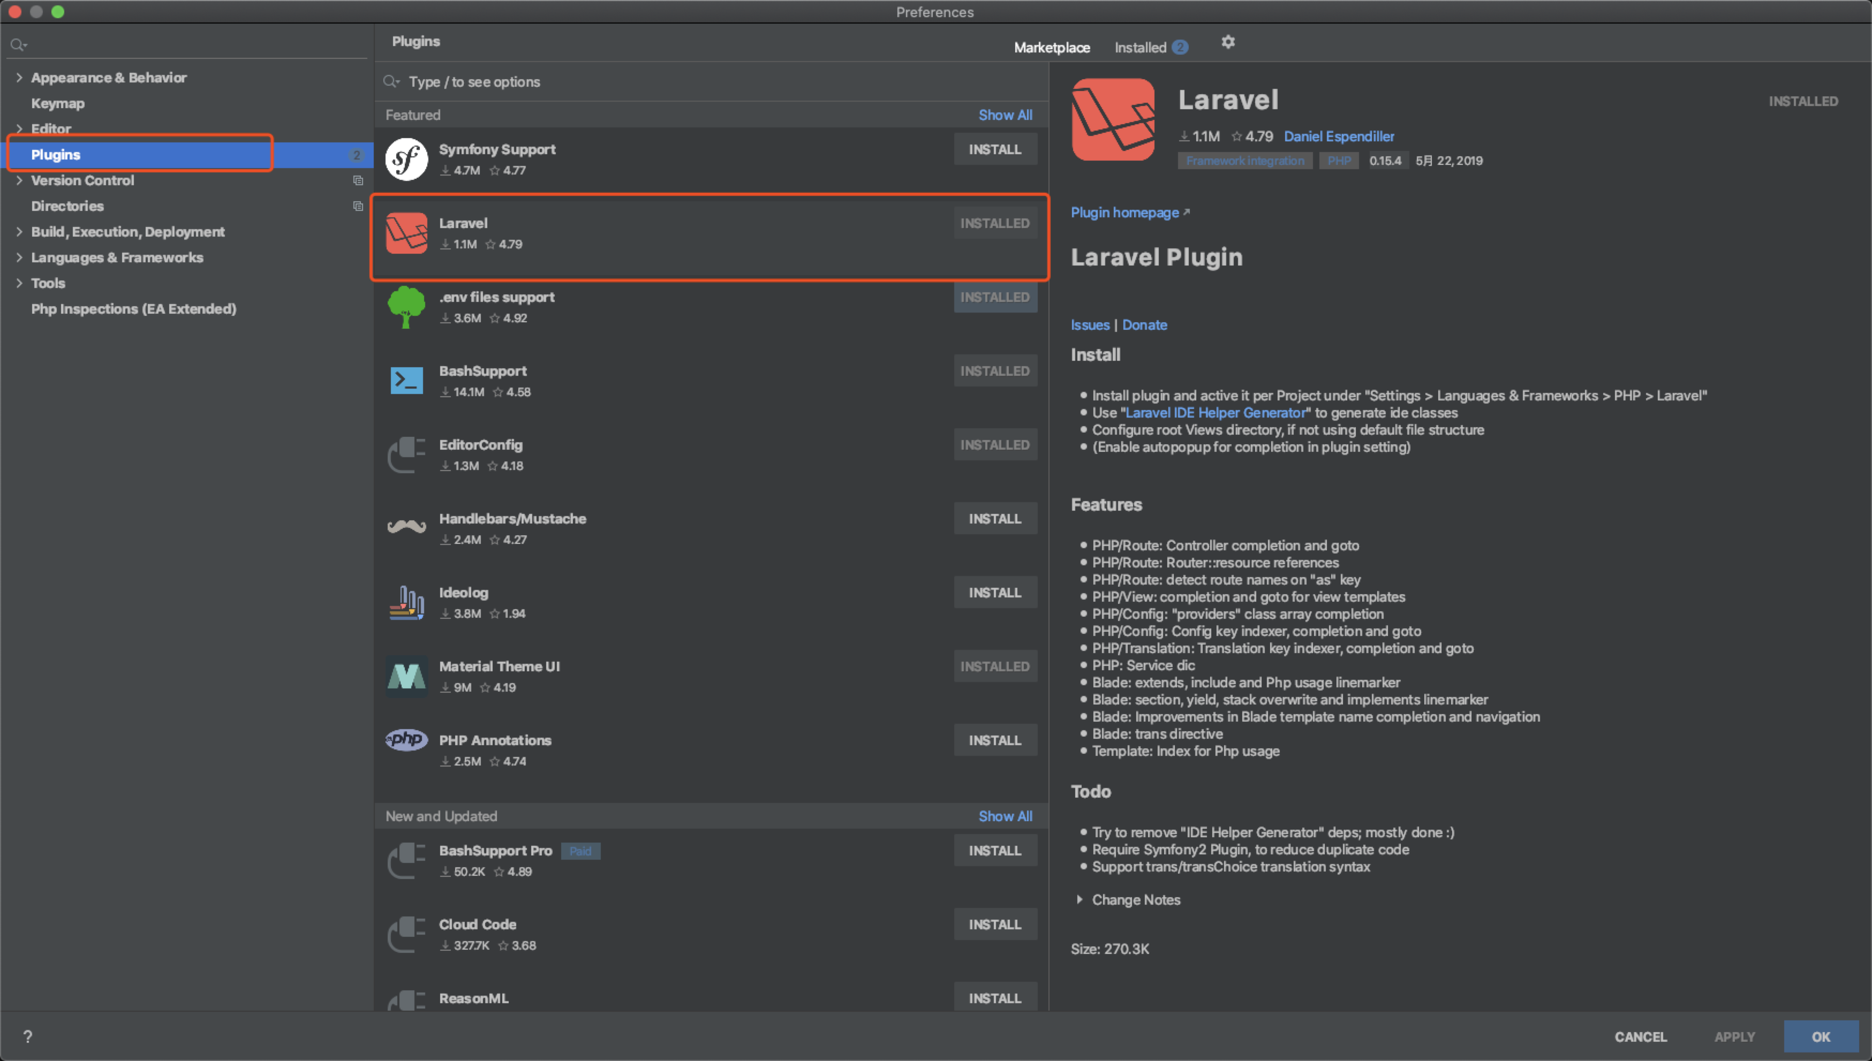This screenshot has height=1061, width=1872.
Task: Click the Cloud Code plug icon
Action: click(406, 934)
